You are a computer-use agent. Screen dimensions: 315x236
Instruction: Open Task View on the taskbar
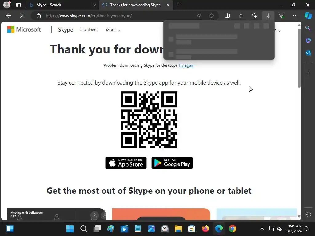(x=97, y=229)
